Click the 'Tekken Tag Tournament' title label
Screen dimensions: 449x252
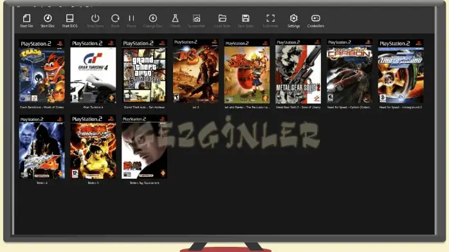tap(144, 183)
